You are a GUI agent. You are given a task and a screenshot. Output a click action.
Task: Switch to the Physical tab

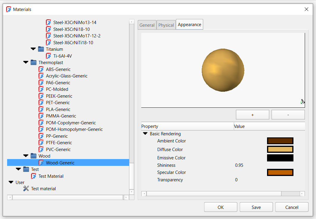coord(166,25)
